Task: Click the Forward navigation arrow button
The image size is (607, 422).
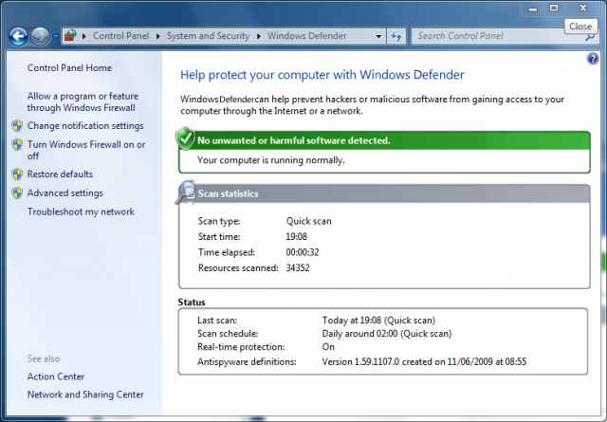Action: [x=40, y=36]
